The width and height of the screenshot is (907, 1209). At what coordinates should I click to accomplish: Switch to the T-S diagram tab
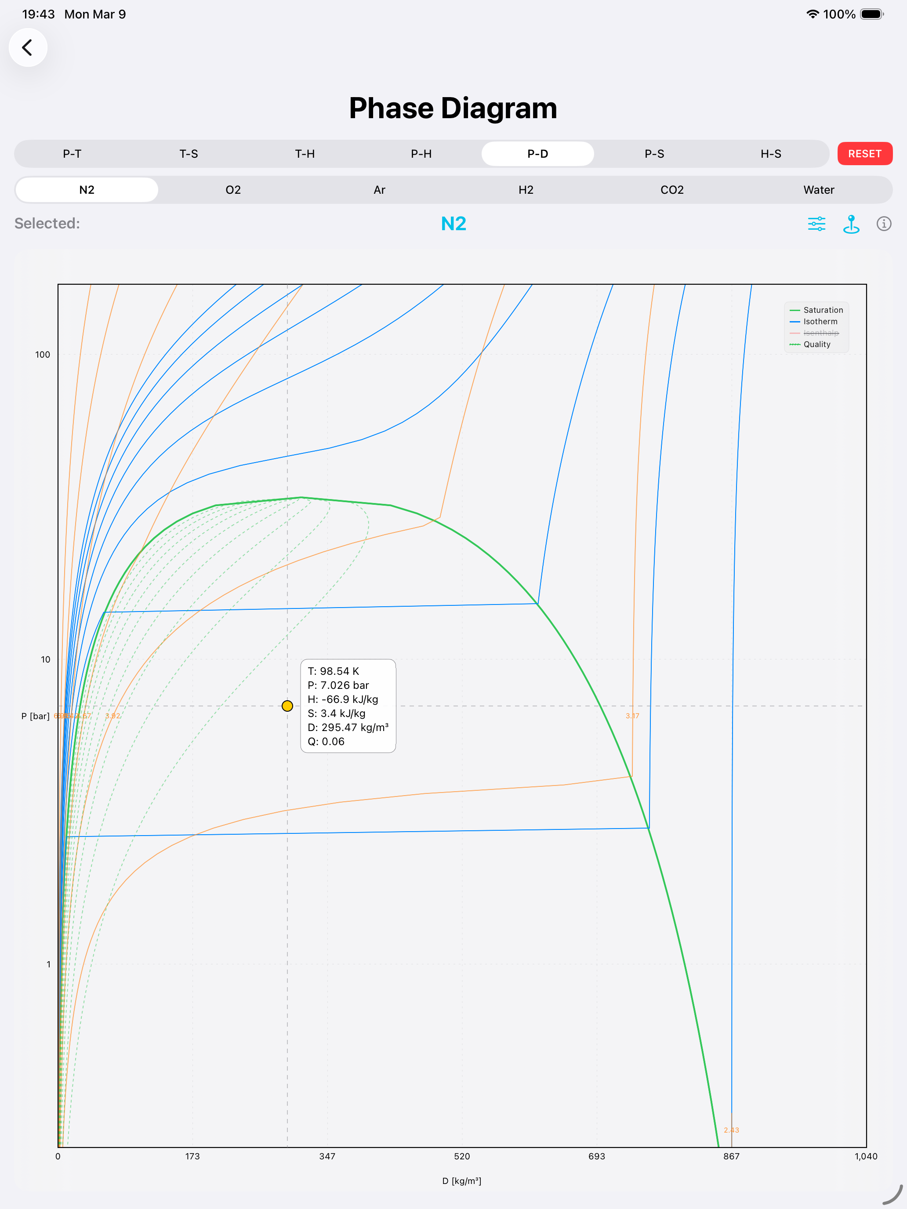point(189,154)
